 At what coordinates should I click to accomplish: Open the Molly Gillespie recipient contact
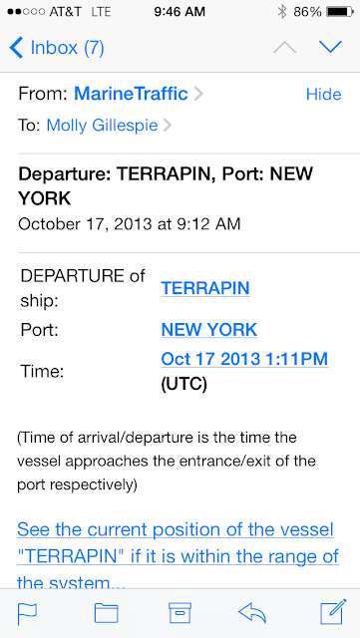pos(103,125)
